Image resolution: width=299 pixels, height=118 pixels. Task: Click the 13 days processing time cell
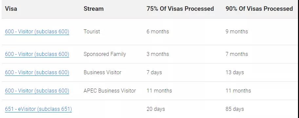pos(235,72)
